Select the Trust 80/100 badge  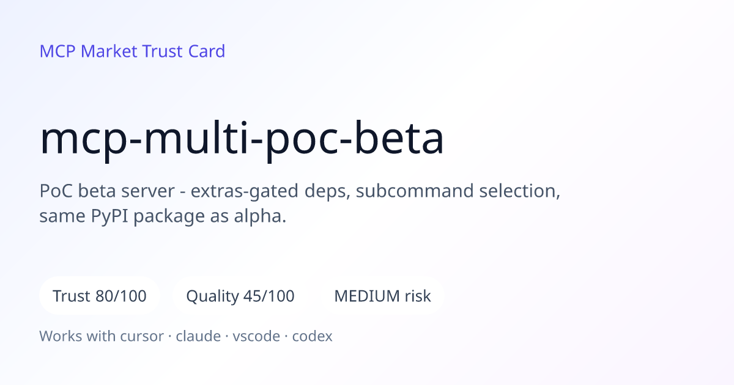[x=100, y=296]
